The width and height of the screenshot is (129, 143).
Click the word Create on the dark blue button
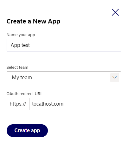(22, 130)
